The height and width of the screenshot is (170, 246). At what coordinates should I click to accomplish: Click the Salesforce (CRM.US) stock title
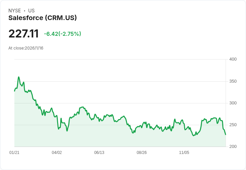coord(42,18)
